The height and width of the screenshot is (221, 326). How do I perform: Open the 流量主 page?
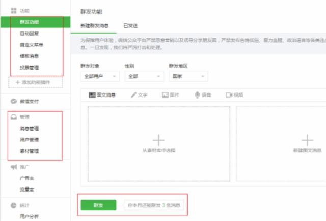(27, 190)
